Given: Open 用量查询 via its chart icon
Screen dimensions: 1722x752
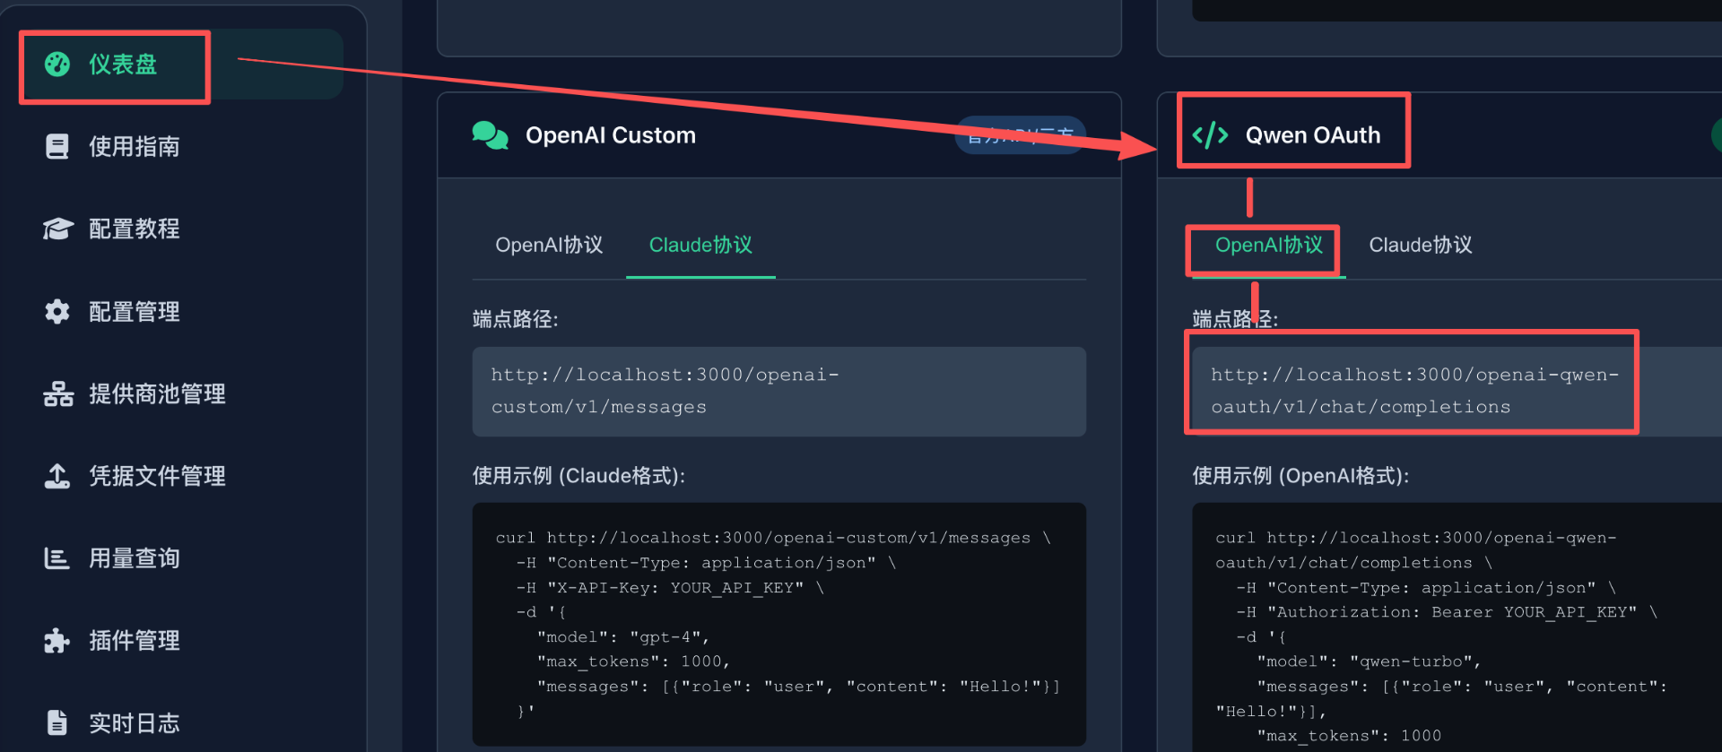Looking at the screenshot, I should 57,558.
